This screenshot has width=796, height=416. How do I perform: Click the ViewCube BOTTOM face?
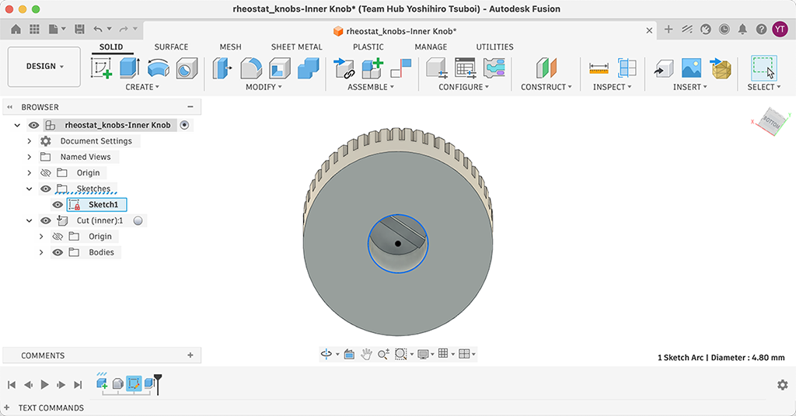[772, 122]
